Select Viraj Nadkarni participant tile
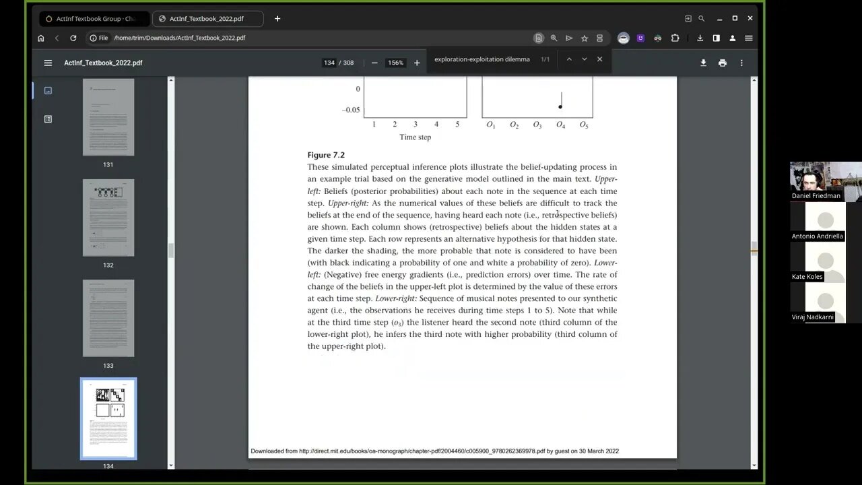The height and width of the screenshot is (485, 862). pyautogui.click(x=826, y=302)
